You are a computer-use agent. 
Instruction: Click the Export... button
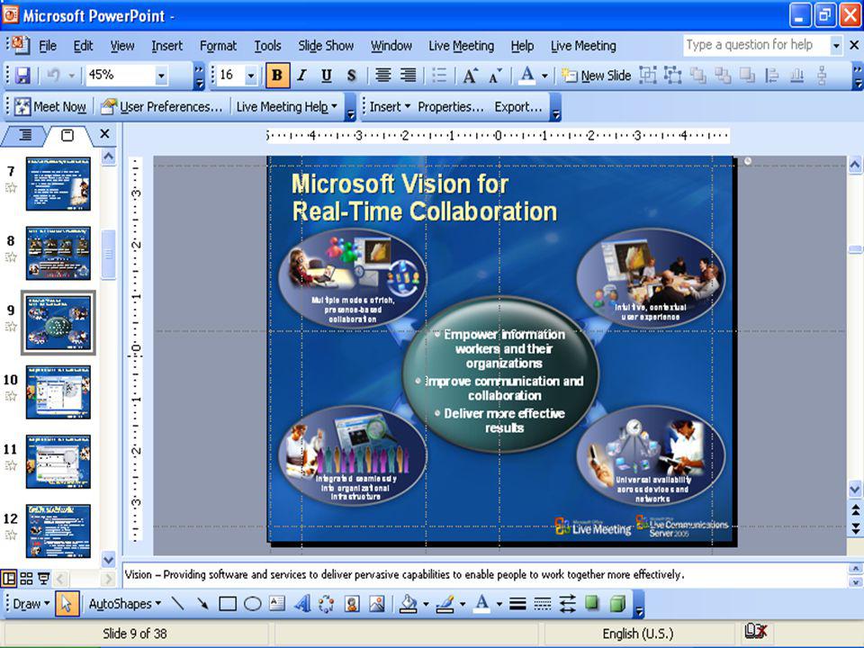[x=518, y=106]
